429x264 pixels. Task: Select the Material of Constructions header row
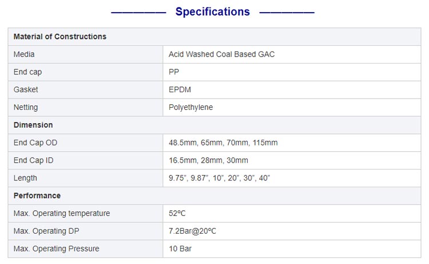(x=214, y=37)
